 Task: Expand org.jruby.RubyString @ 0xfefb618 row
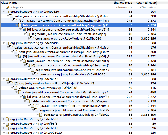pos(4,128)
